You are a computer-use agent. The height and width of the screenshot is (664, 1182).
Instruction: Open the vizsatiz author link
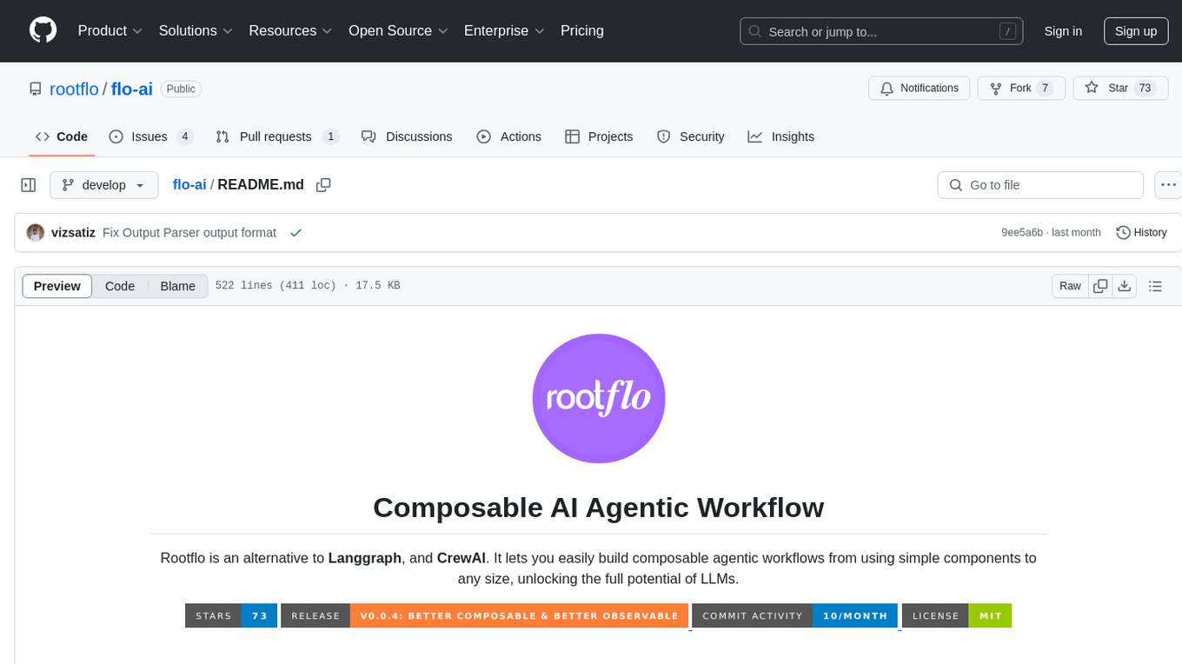coord(73,233)
